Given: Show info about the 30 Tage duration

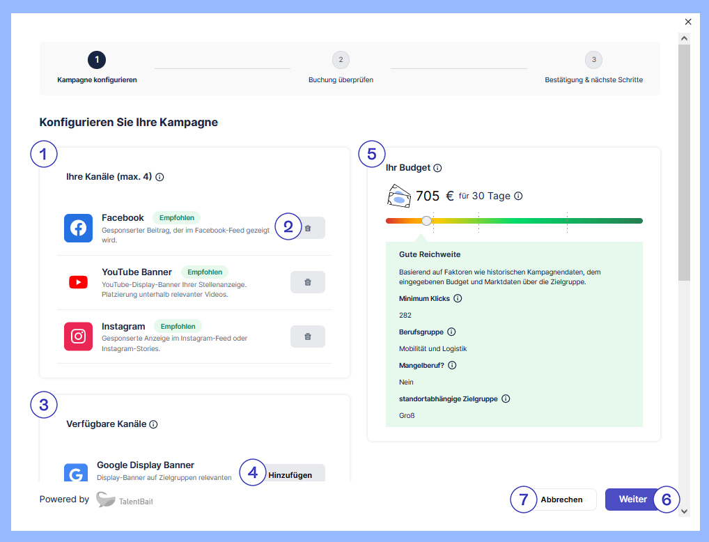Looking at the screenshot, I should coord(518,196).
